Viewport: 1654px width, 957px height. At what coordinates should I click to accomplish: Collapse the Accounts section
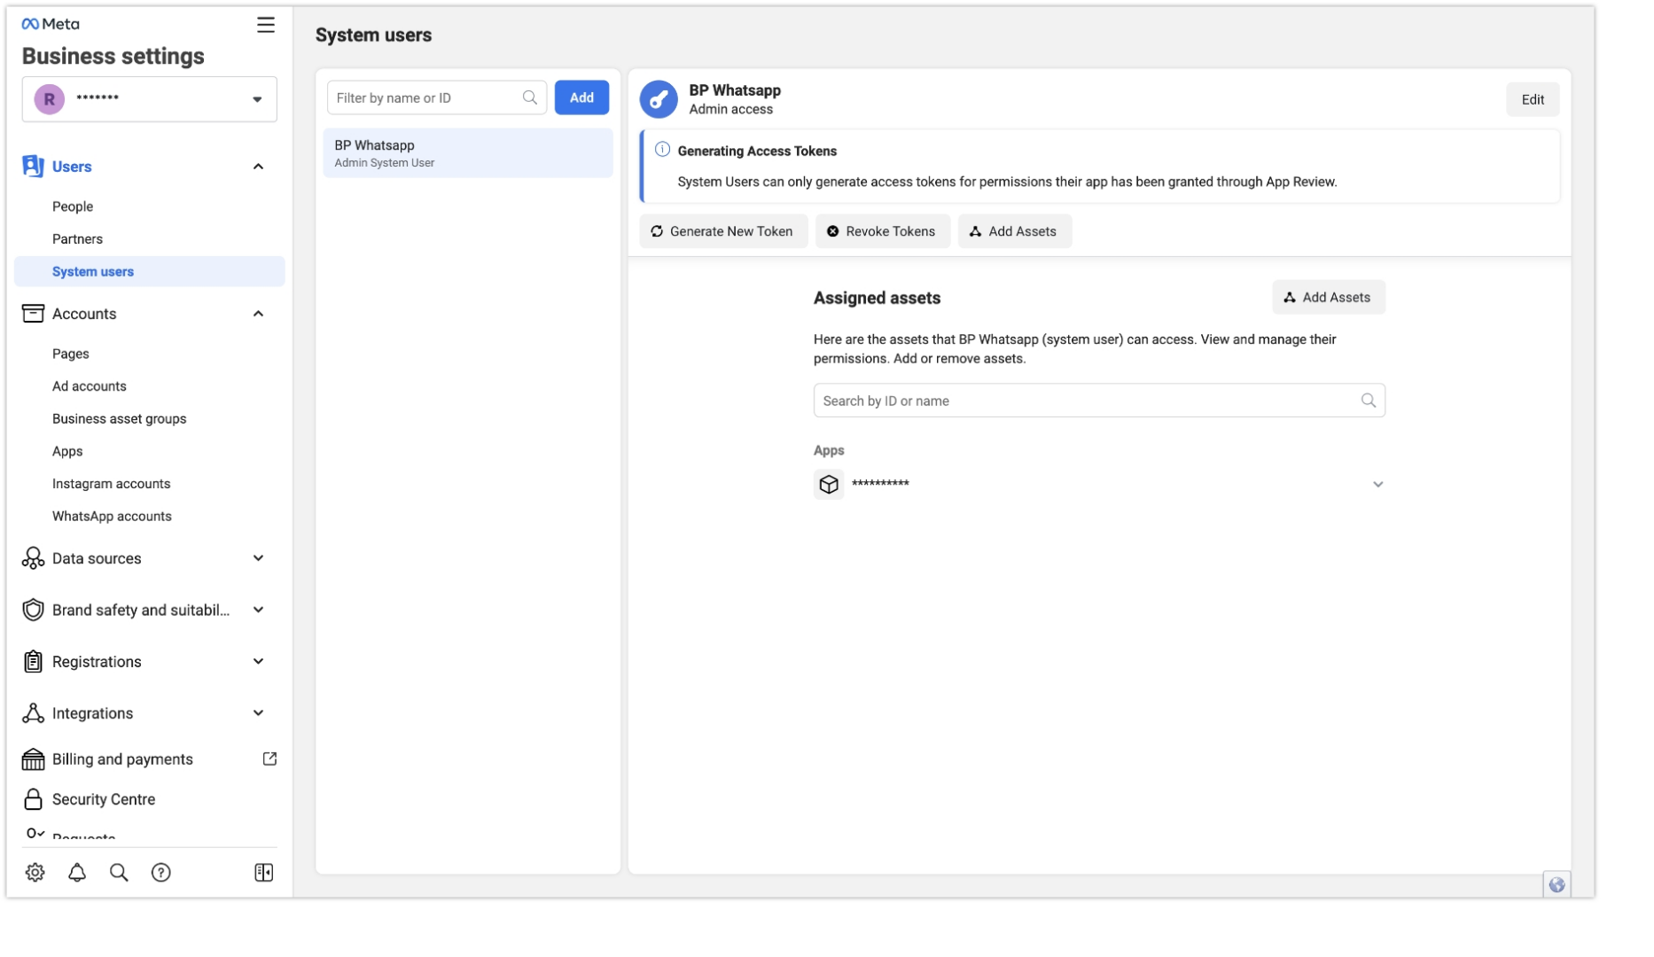coord(258,314)
